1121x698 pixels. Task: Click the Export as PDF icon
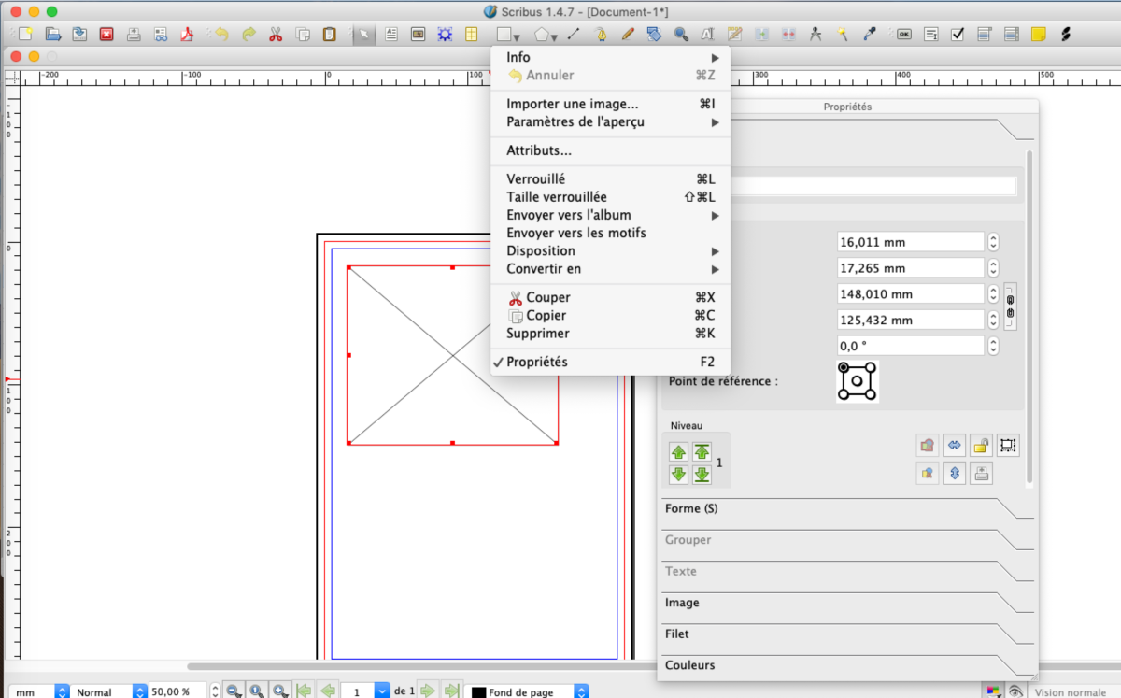pyautogui.click(x=187, y=35)
